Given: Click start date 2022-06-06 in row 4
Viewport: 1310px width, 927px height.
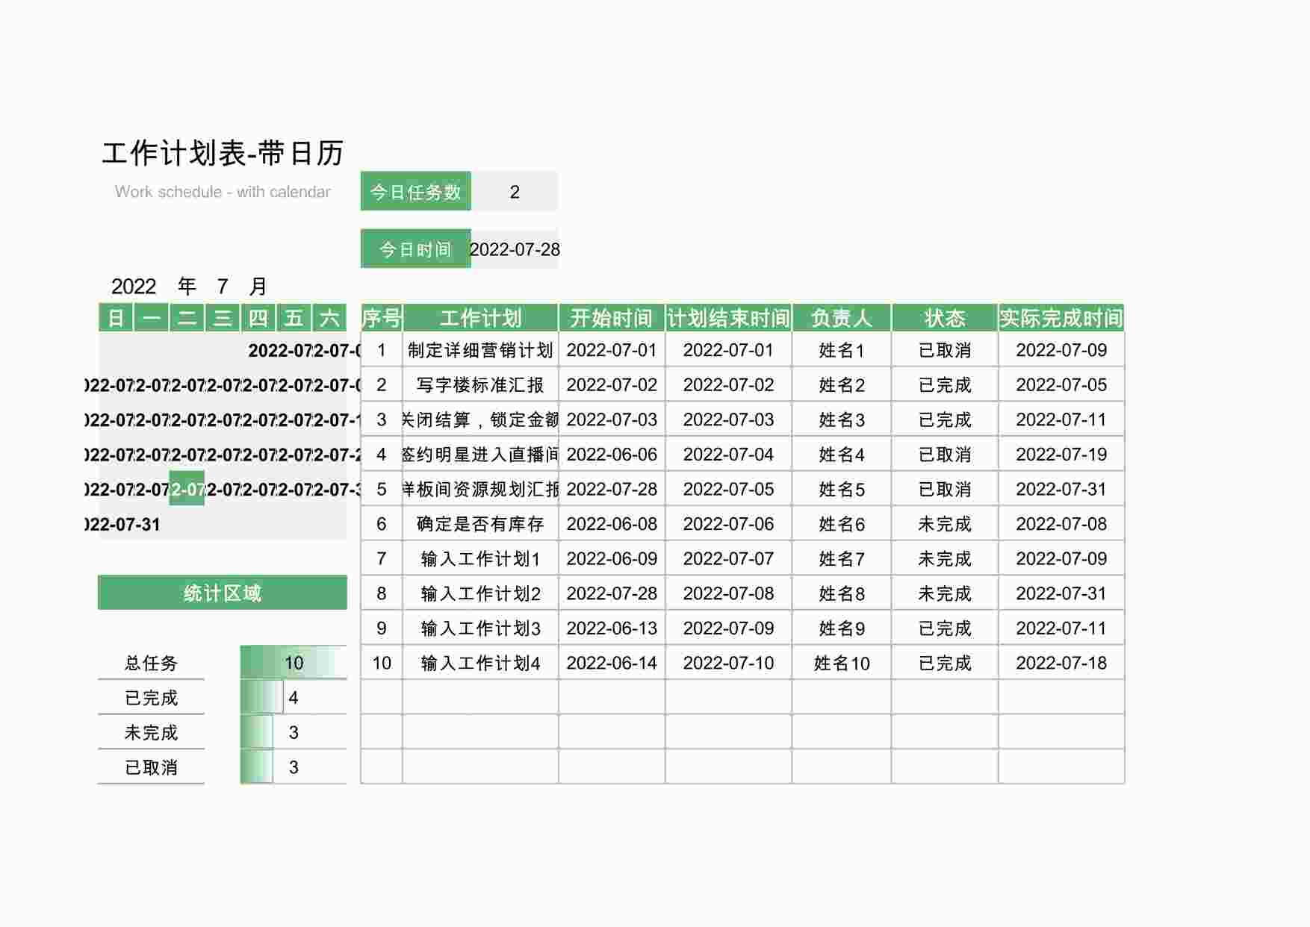Looking at the screenshot, I should pyautogui.click(x=612, y=454).
